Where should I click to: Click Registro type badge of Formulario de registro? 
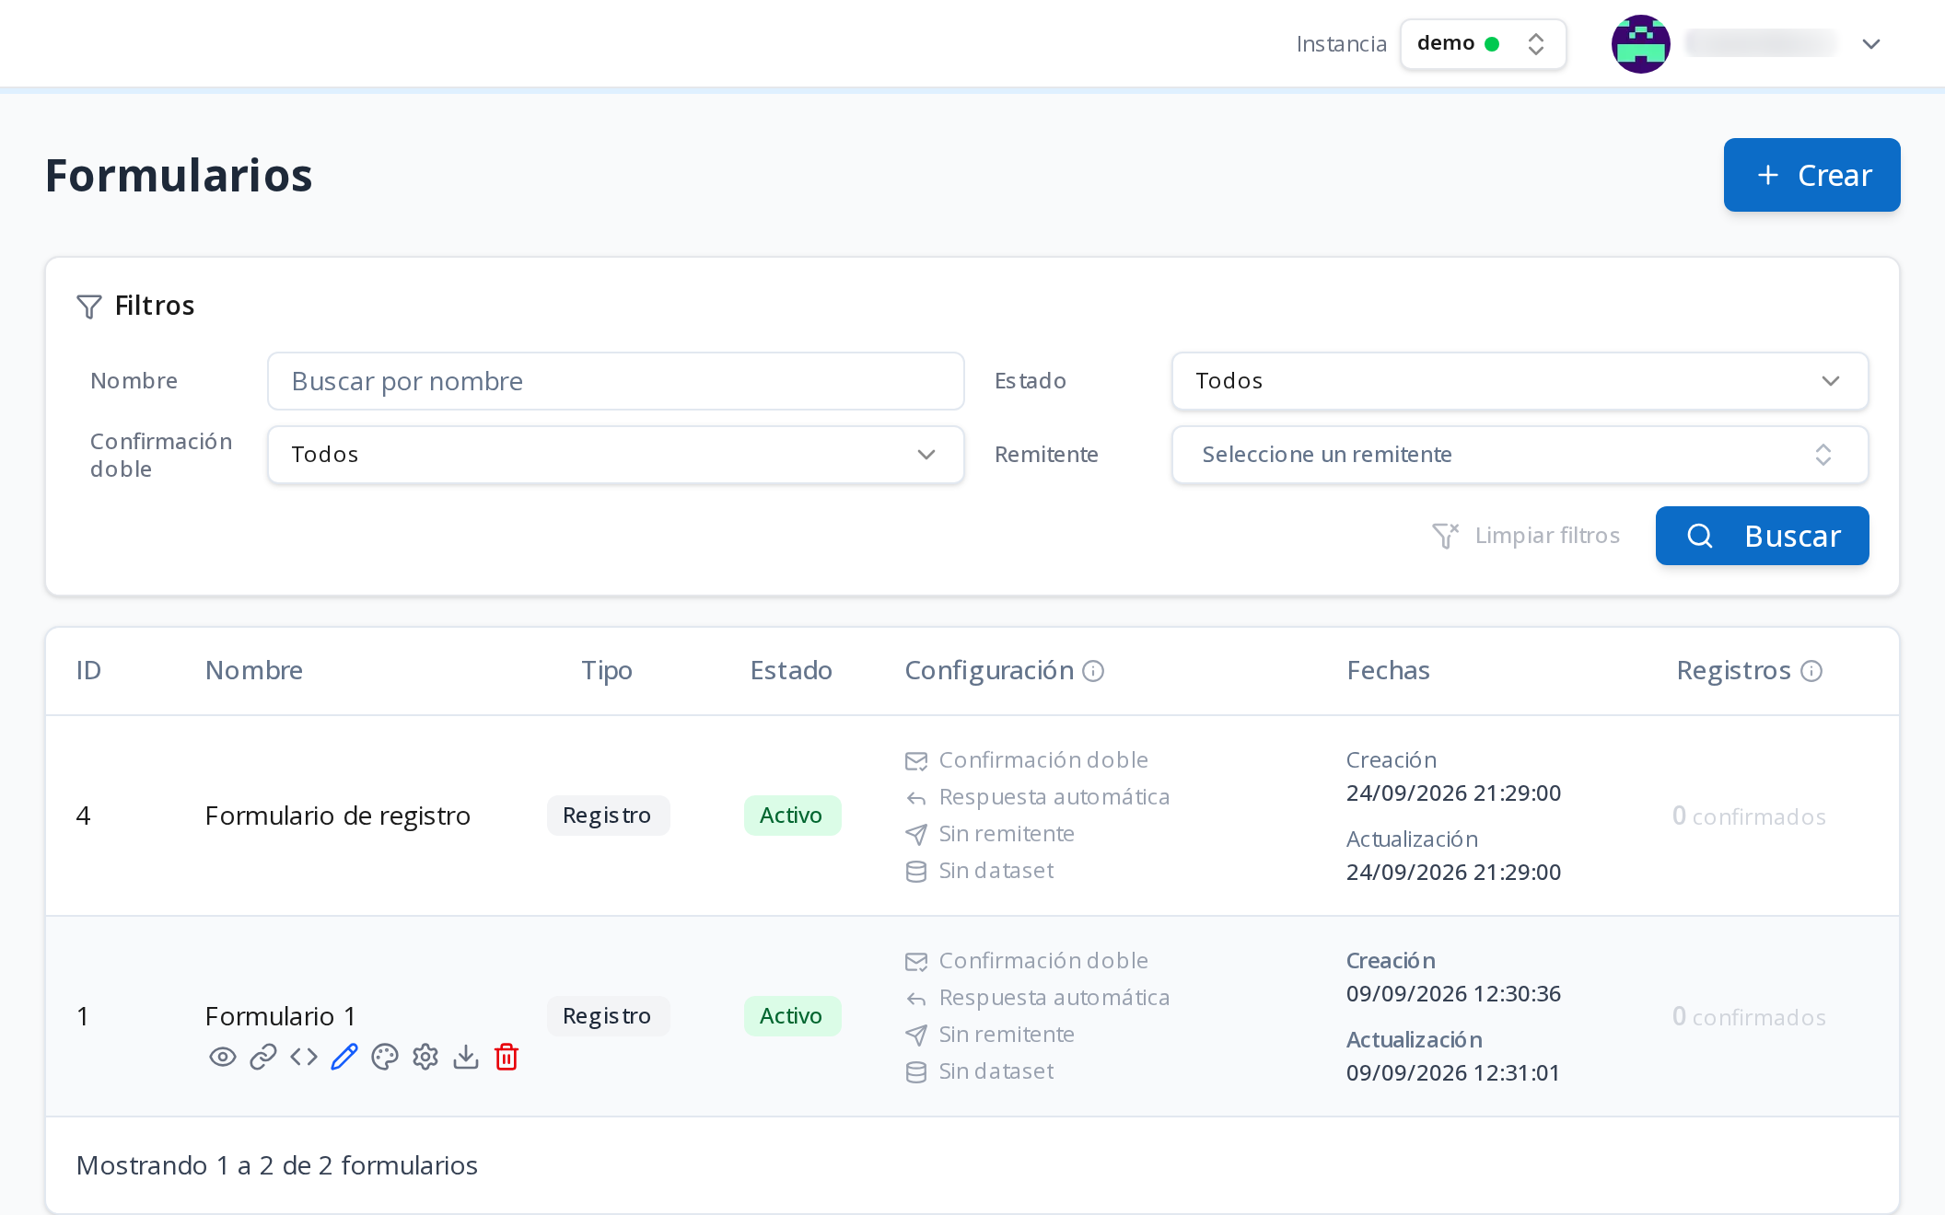click(608, 816)
